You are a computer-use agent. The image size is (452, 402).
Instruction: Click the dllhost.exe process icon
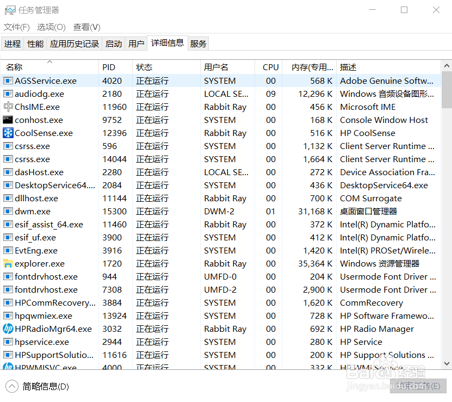[x=8, y=198]
